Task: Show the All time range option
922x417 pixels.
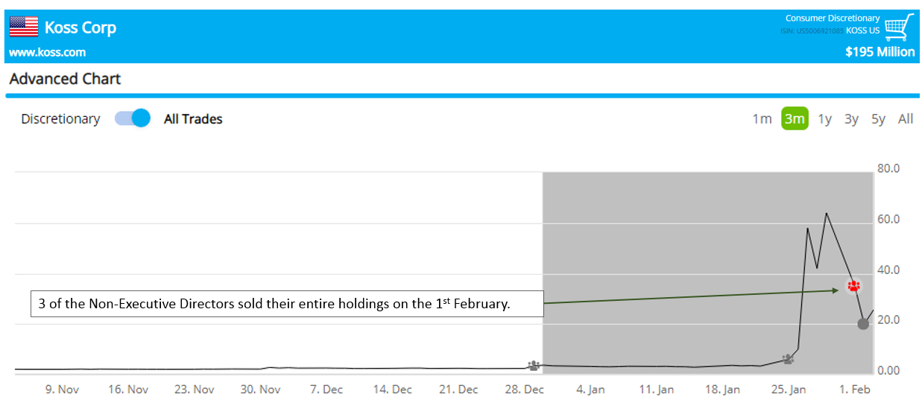Action: click(x=906, y=119)
